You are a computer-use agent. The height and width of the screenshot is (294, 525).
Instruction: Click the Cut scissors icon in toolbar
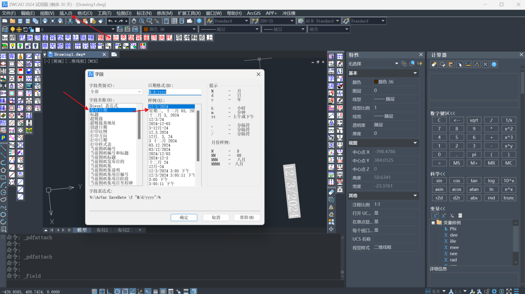tap(70, 21)
